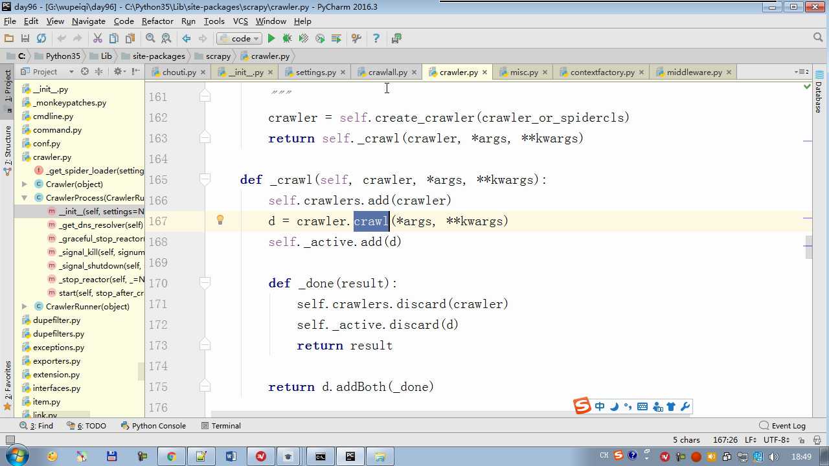Expand the Crawler(object) class node
Image resolution: width=829 pixels, height=466 pixels.
[x=25, y=184]
